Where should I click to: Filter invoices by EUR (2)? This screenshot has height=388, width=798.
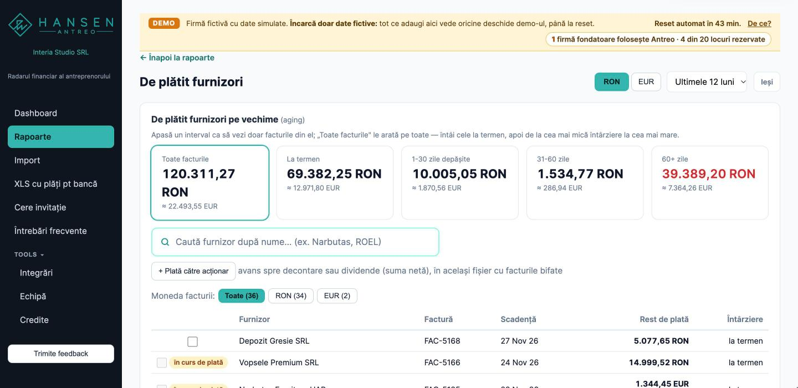tap(337, 296)
